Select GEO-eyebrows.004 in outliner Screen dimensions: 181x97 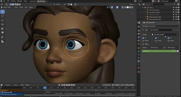[155, 17]
